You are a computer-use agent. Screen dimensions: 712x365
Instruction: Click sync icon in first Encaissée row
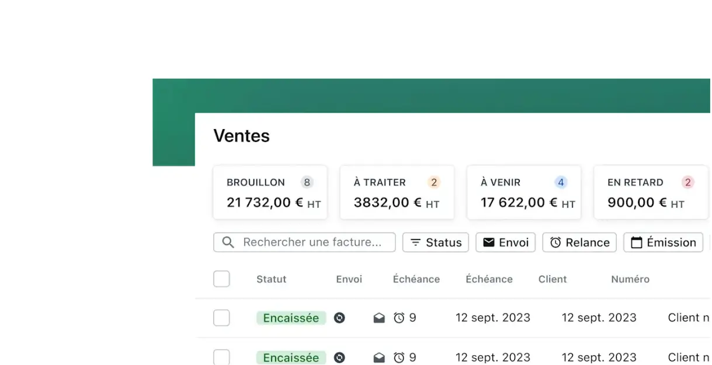point(339,318)
